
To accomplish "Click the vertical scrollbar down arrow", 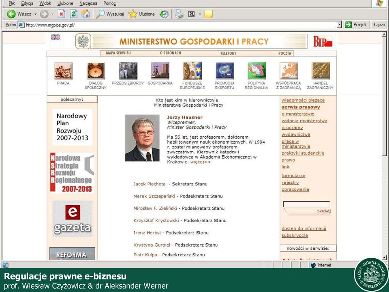I will pyautogui.click(x=384, y=258).
